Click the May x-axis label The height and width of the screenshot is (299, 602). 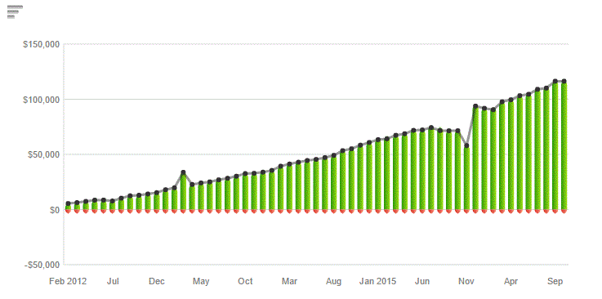pos(201,281)
